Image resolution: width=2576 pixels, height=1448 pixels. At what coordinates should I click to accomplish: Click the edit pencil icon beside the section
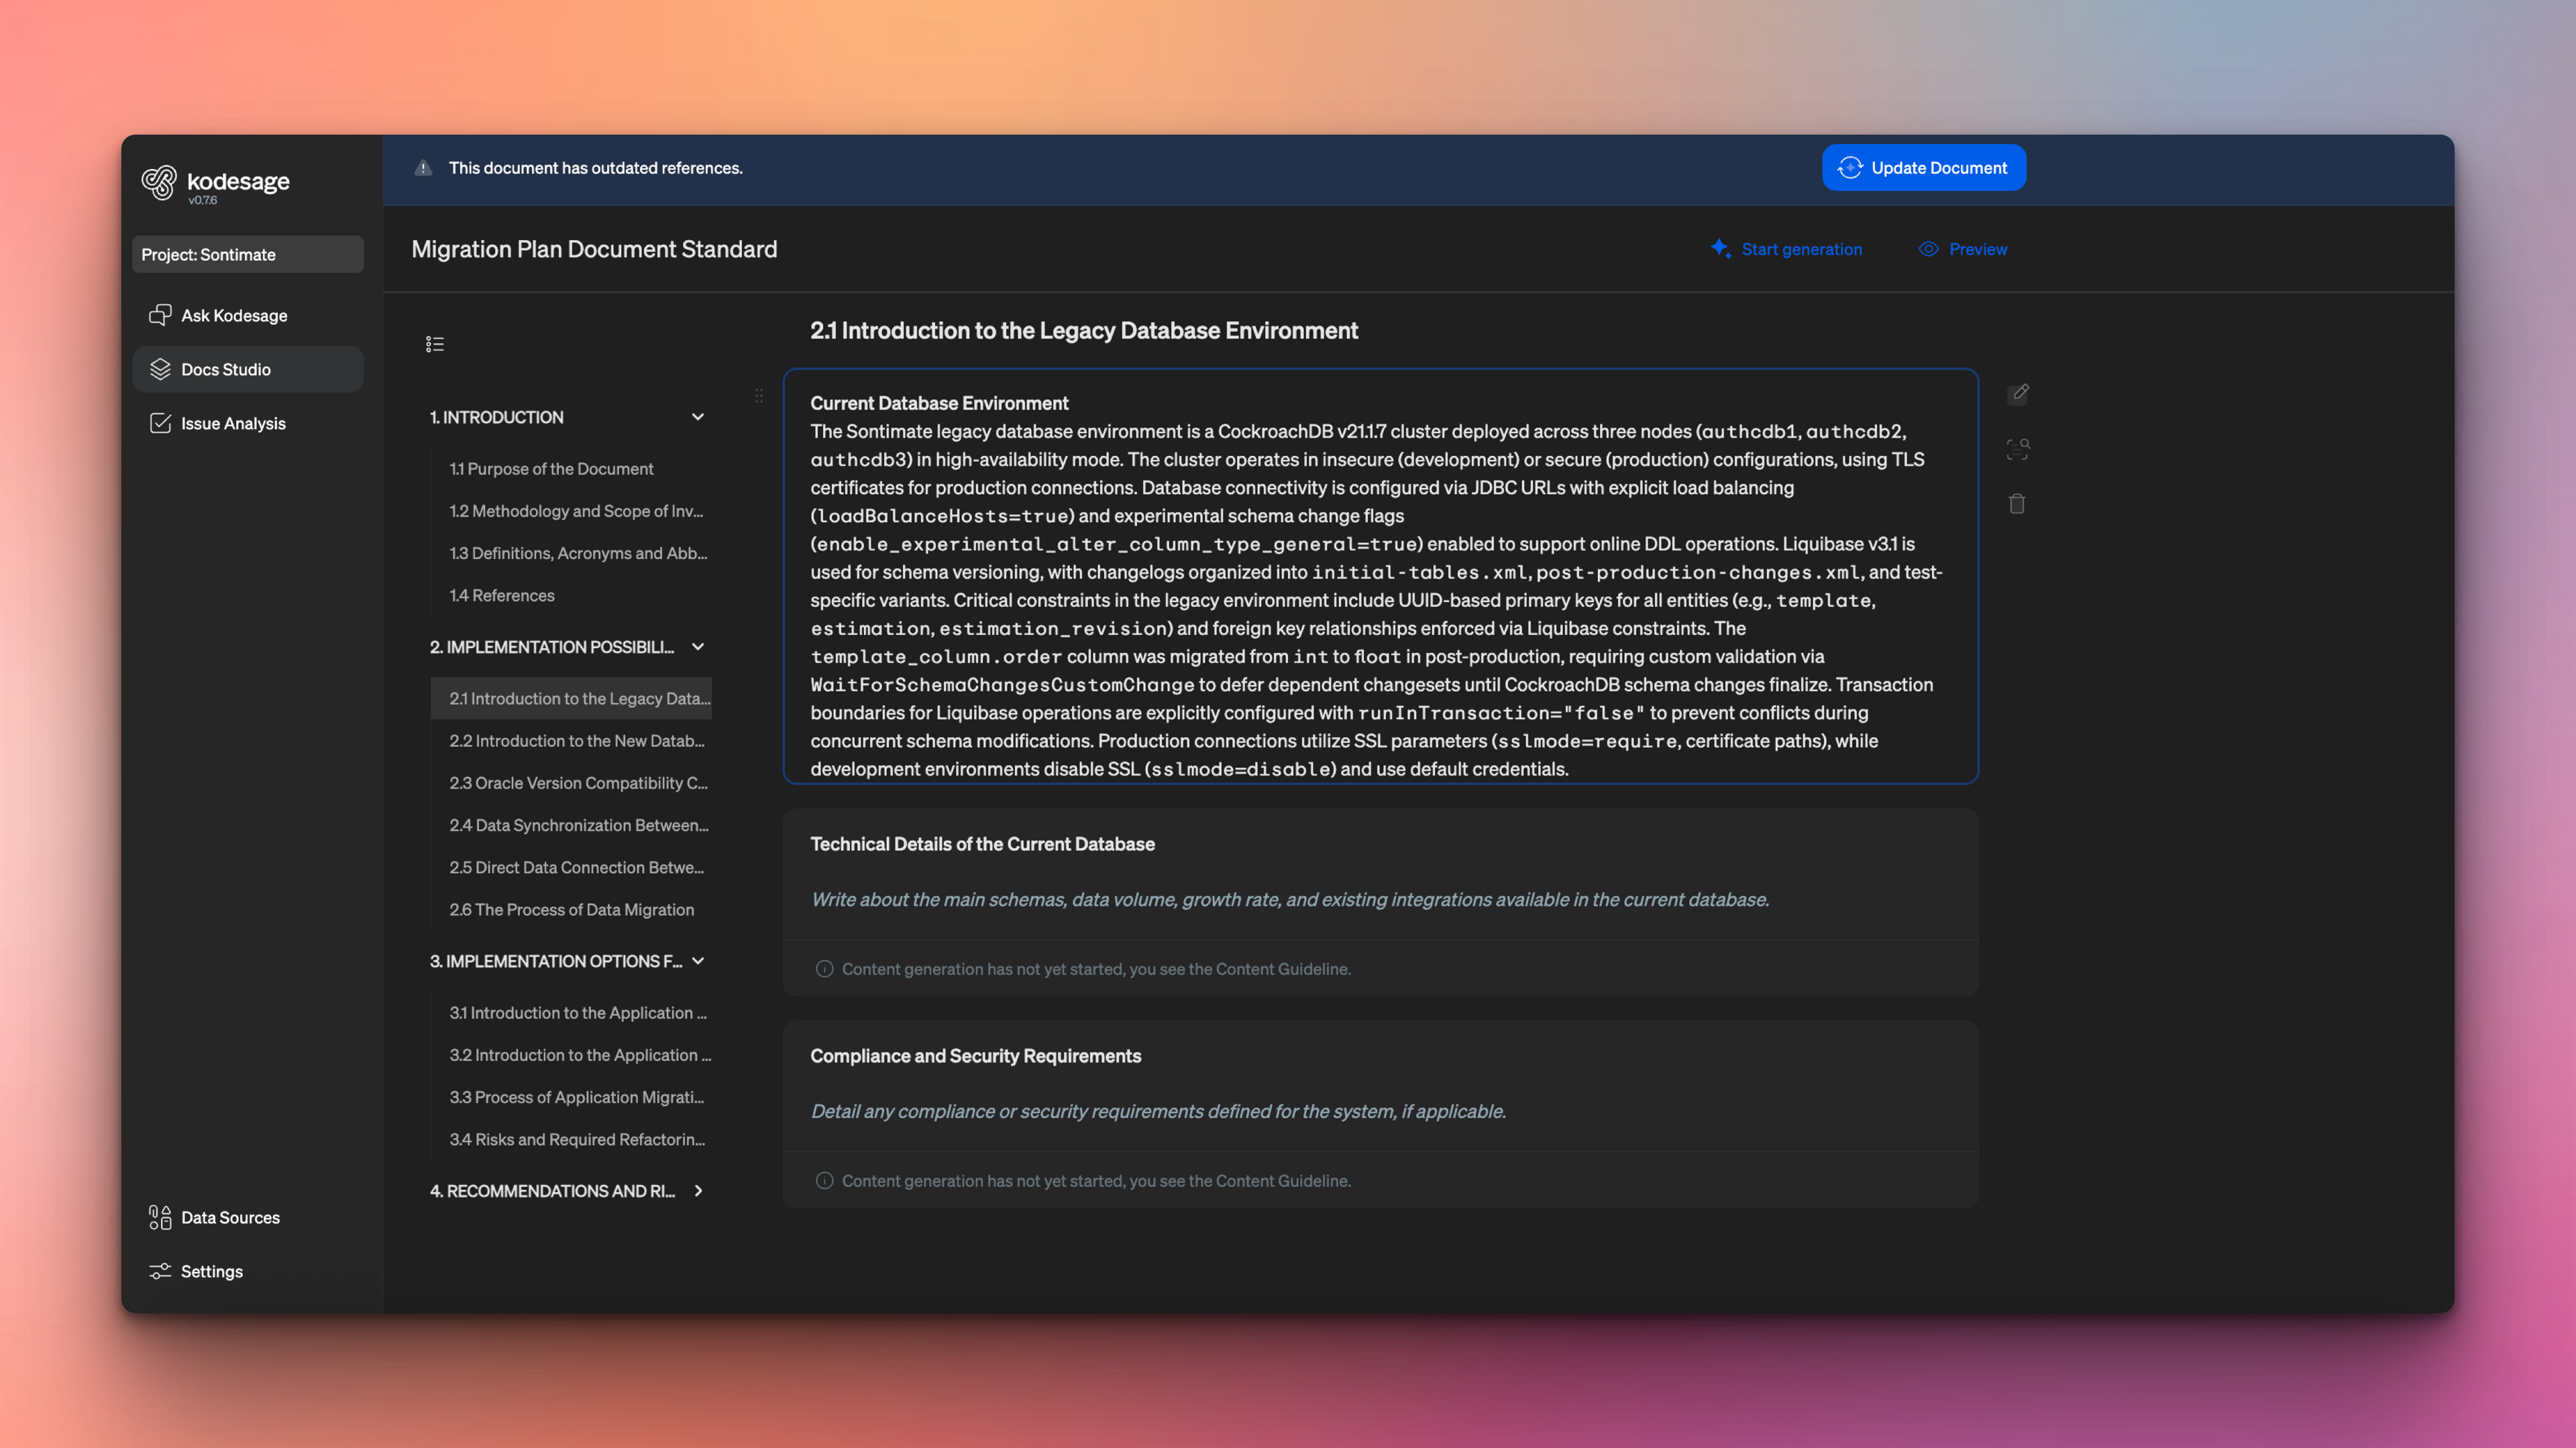pyautogui.click(x=2019, y=393)
